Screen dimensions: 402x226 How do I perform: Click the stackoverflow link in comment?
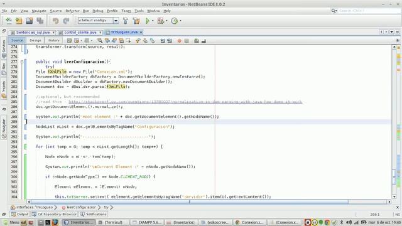point(185,102)
